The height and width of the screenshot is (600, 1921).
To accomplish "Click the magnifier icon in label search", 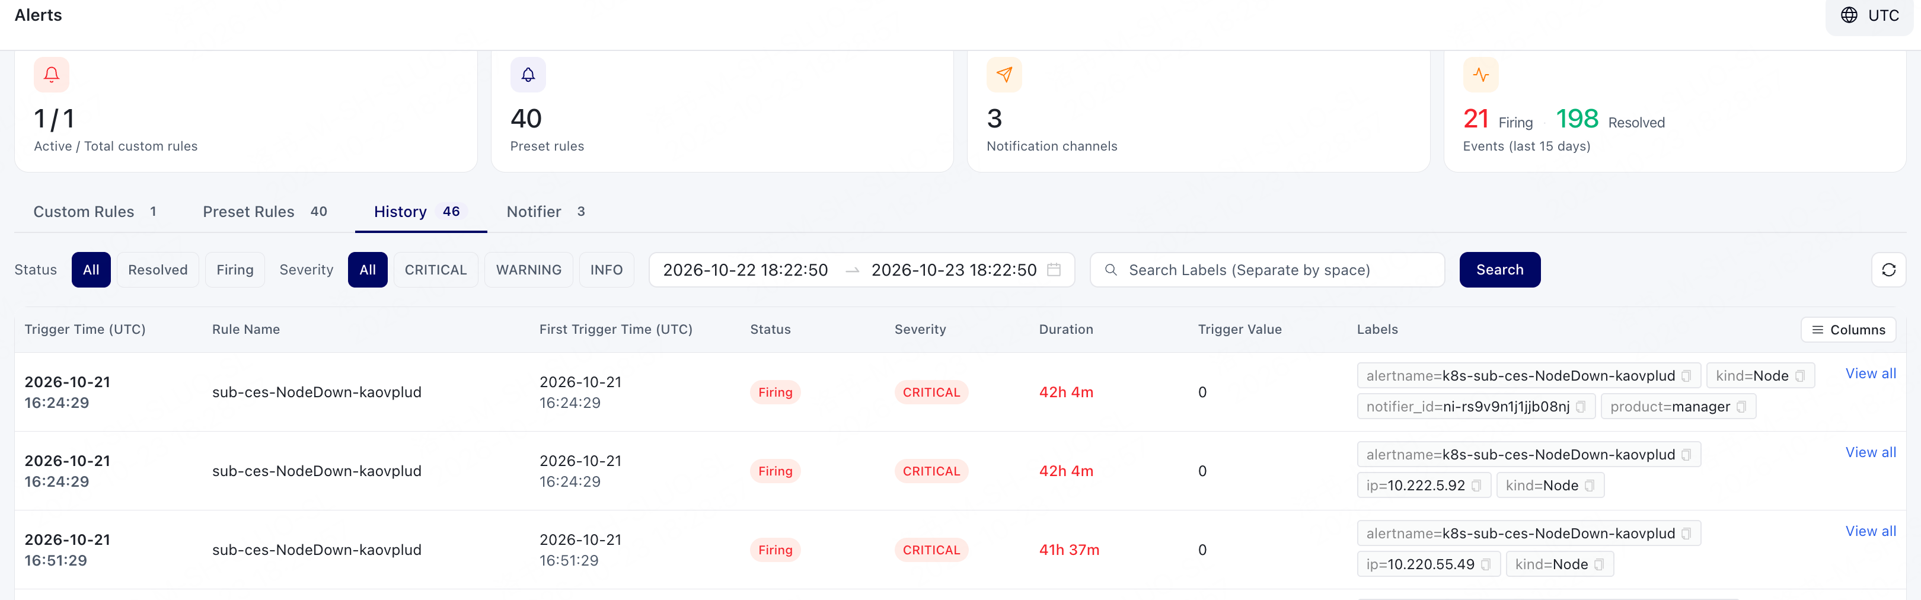I will [1111, 270].
